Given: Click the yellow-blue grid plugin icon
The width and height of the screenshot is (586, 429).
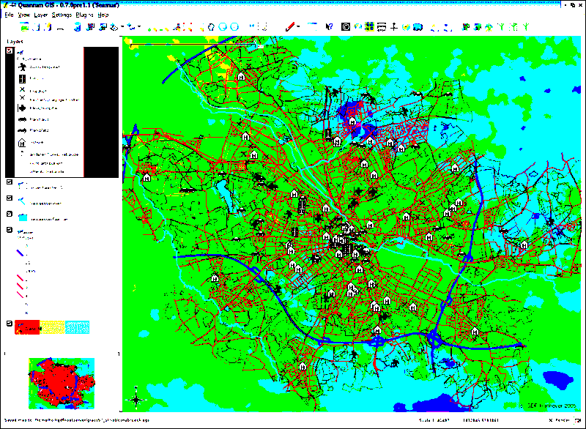Looking at the screenshot, I should point(370,27).
